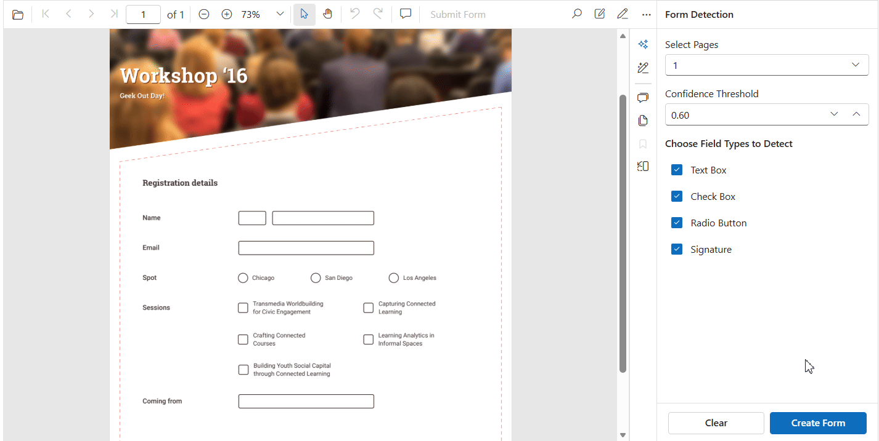Click the Clear button
The image size is (879, 441).
coord(716,423)
